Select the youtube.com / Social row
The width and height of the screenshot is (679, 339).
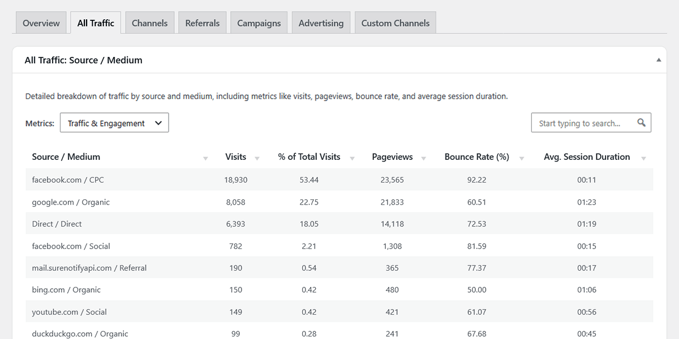339,312
